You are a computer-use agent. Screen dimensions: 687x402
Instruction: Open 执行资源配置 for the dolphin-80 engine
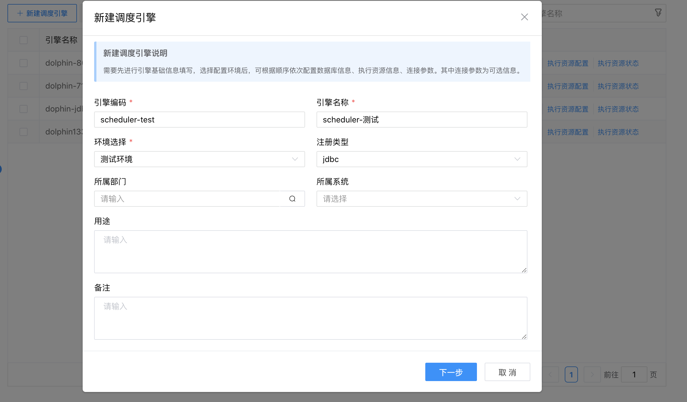click(567, 63)
